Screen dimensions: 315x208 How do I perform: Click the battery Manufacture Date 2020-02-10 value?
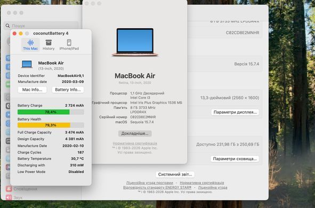[x=73, y=146]
